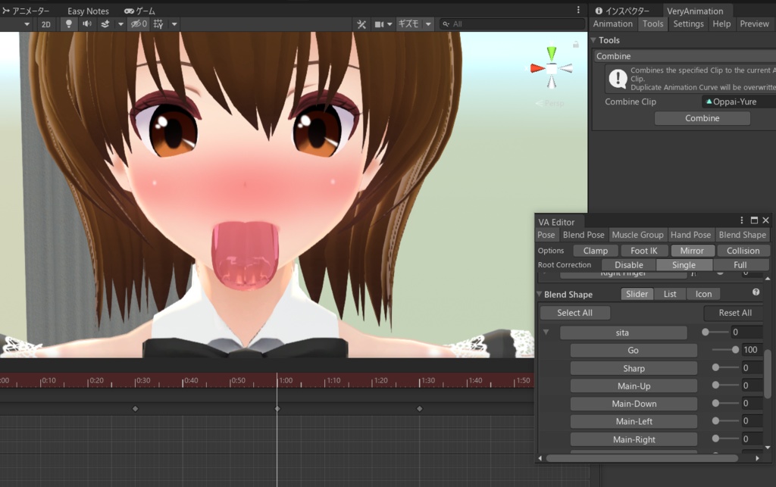The image size is (776, 487).
Task: Open the Easy Notes menu
Action: (x=86, y=11)
